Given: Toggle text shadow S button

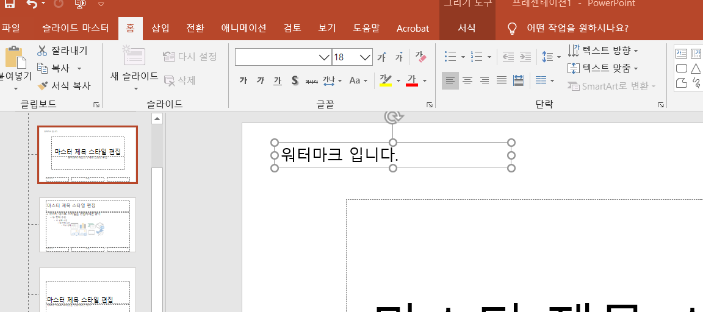Looking at the screenshot, I should [295, 80].
